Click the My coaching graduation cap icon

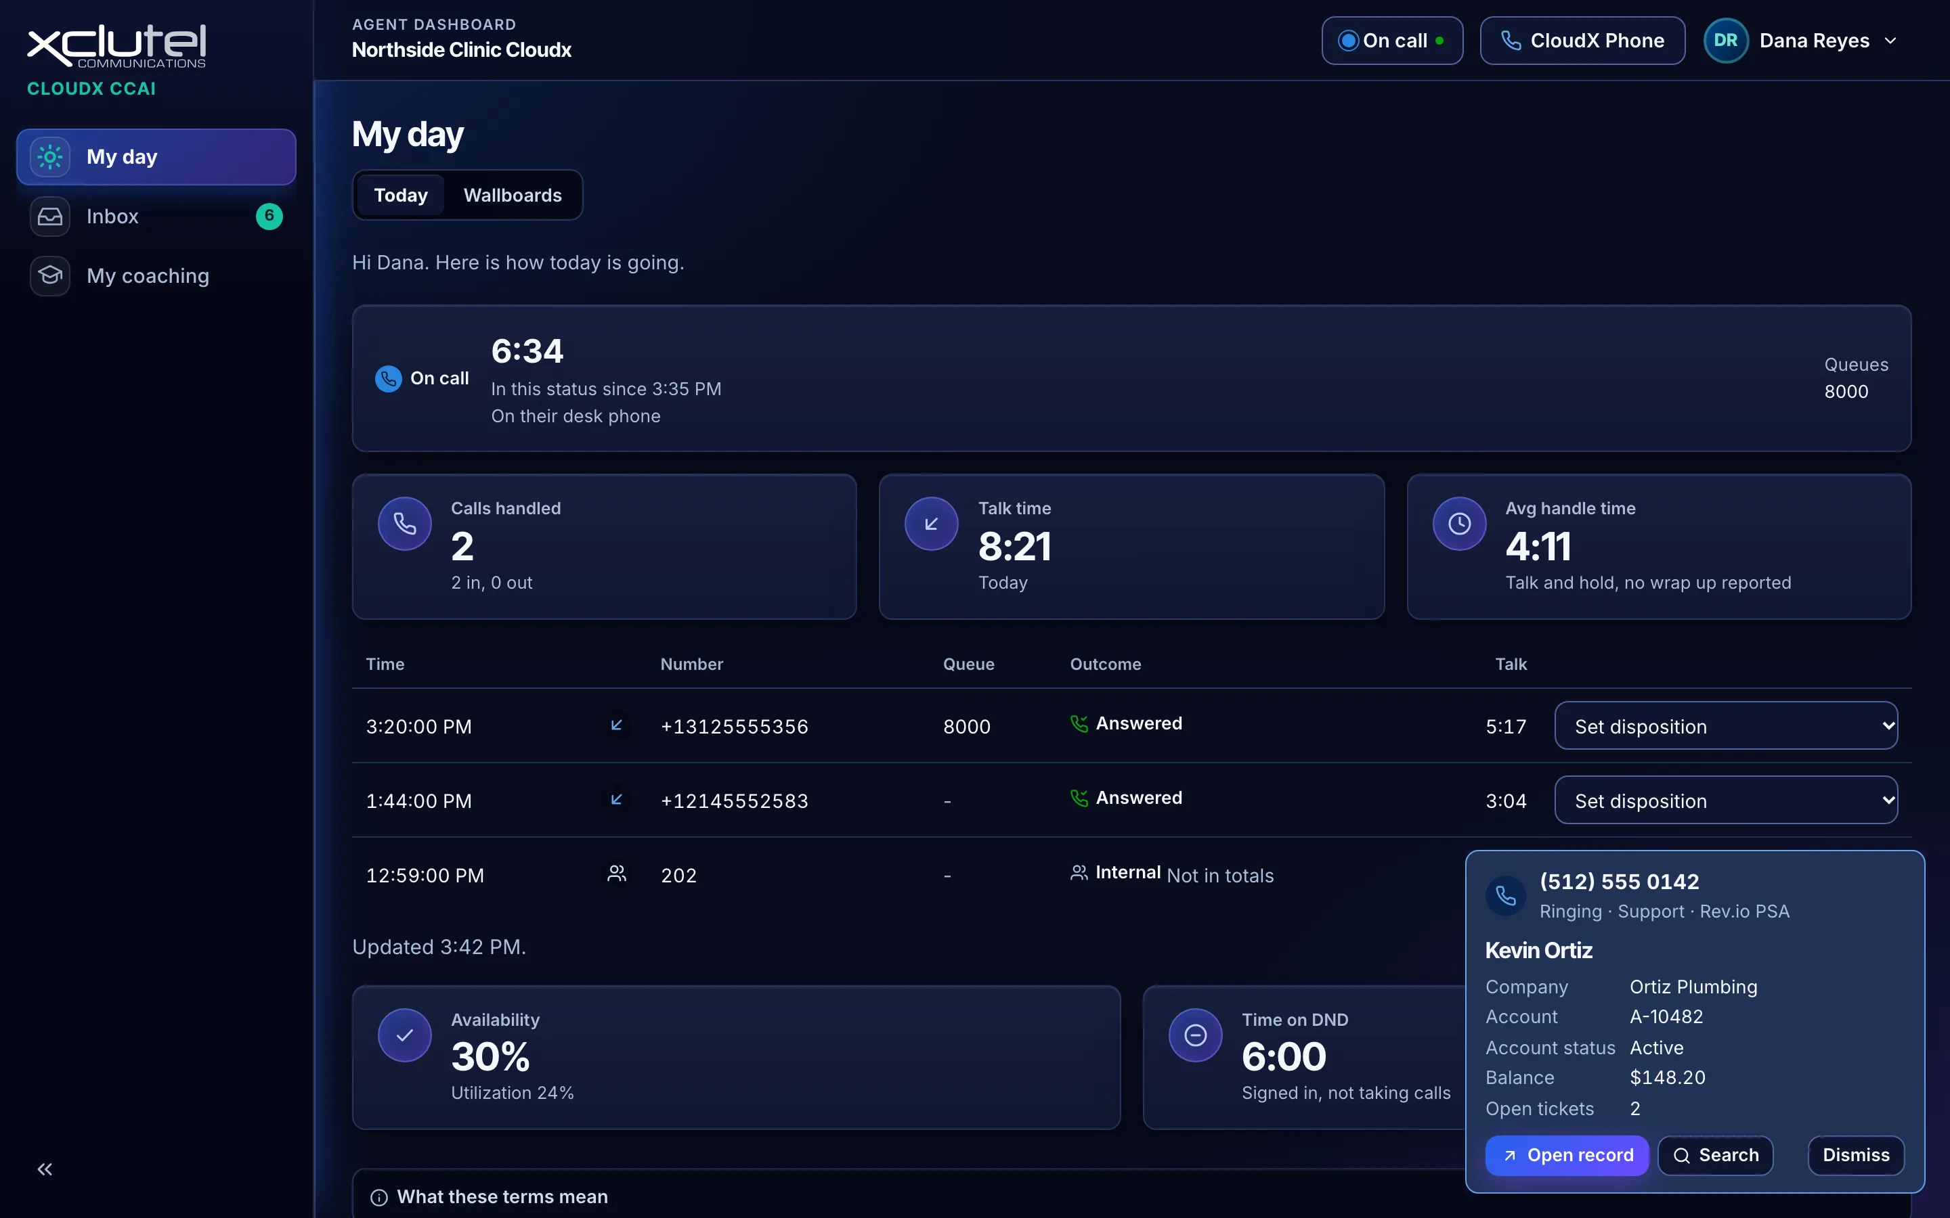click(50, 275)
